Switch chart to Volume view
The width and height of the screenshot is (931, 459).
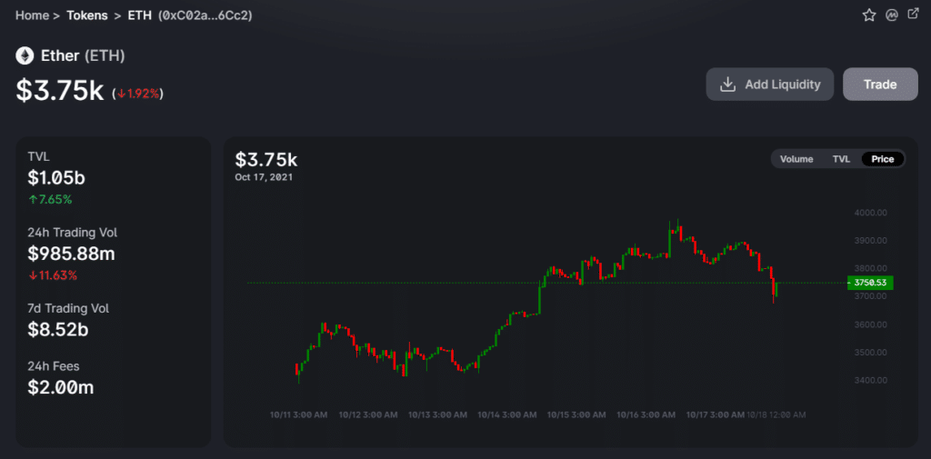796,159
